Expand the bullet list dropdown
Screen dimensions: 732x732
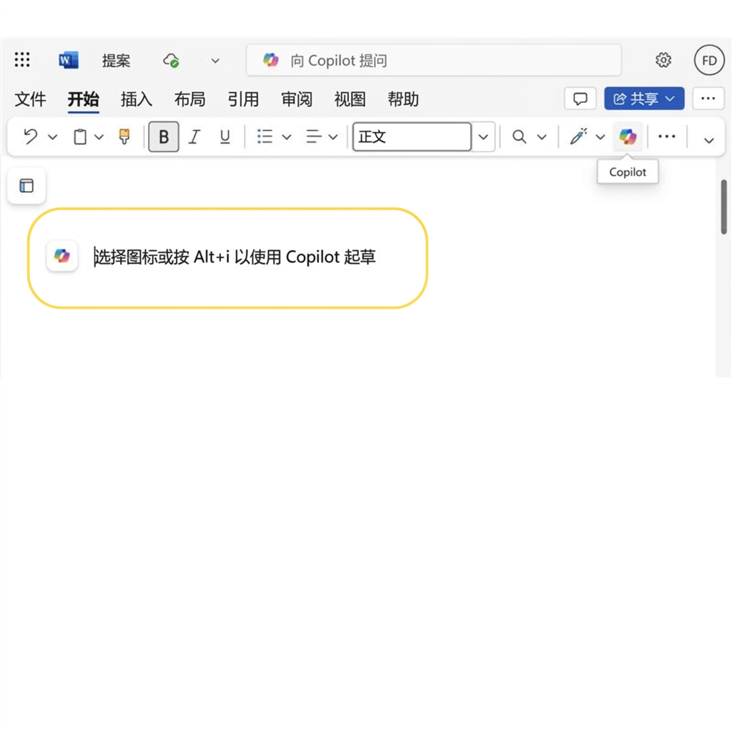point(287,137)
